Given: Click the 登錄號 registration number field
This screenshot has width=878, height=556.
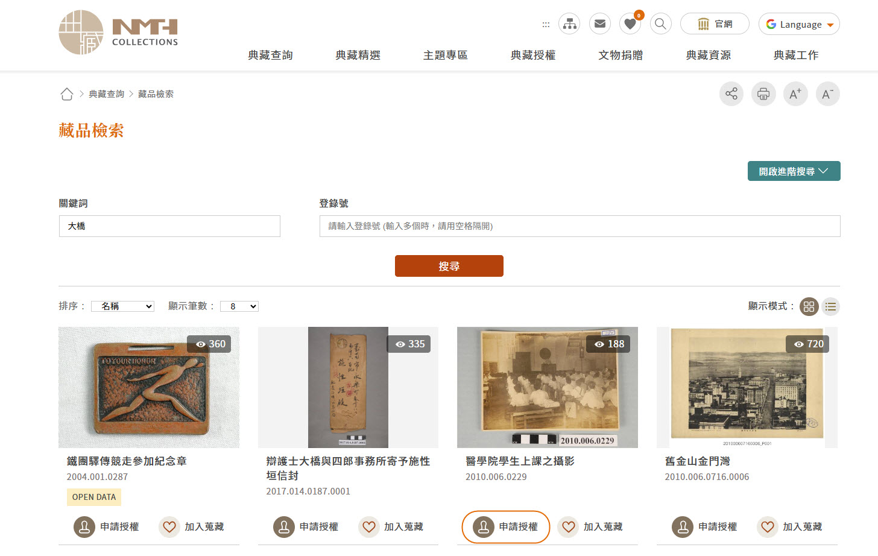Looking at the screenshot, I should [x=580, y=226].
